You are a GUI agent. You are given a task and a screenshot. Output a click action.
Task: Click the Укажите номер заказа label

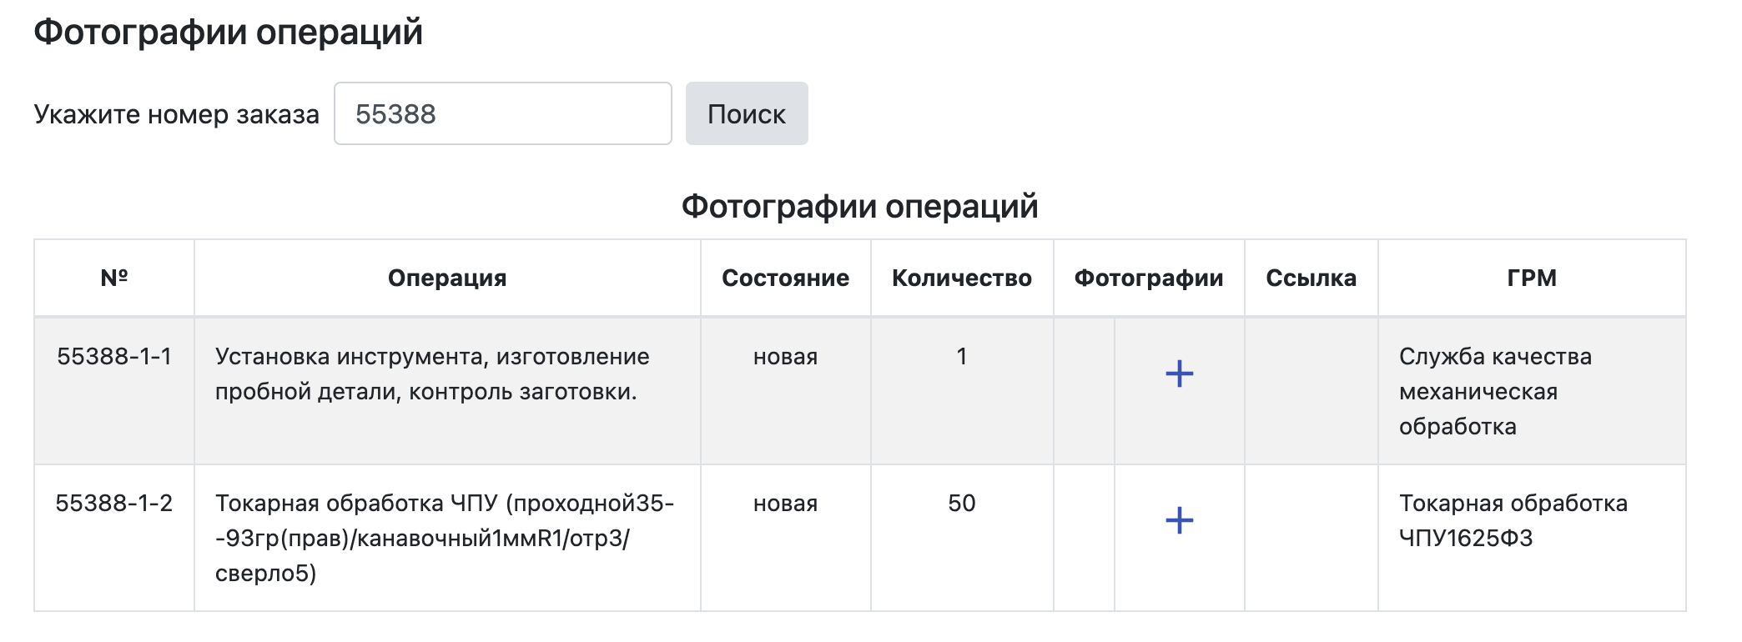pos(177,114)
